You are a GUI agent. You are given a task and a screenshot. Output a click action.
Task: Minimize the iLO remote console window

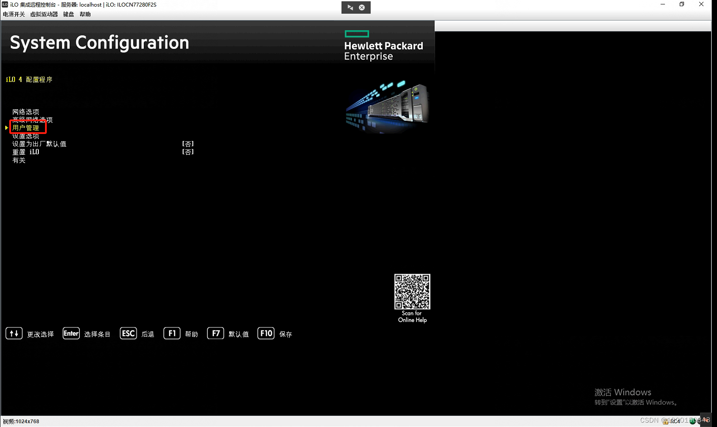[x=663, y=4]
